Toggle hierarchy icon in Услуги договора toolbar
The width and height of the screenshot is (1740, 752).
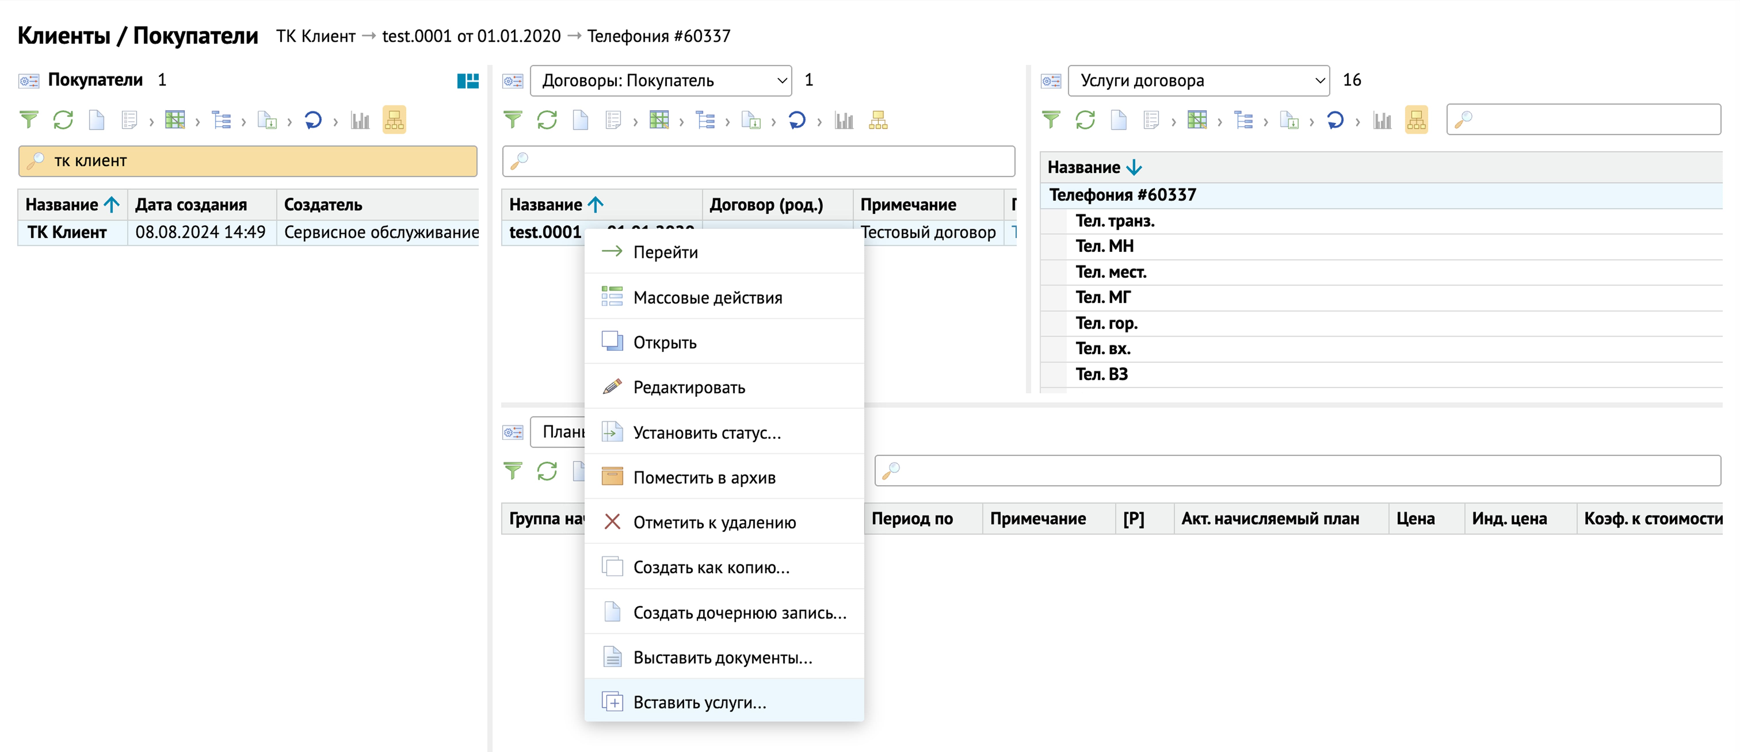pyautogui.click(x=1416, y=120)
